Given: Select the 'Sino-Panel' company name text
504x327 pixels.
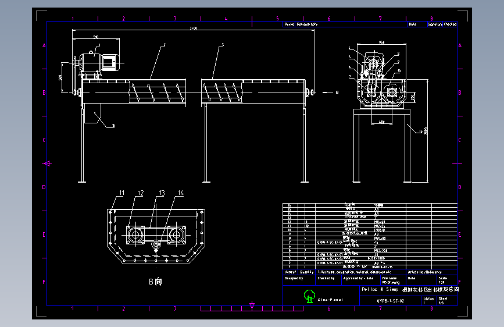Looking at the screenshot, I should click(x=330, y=300).
